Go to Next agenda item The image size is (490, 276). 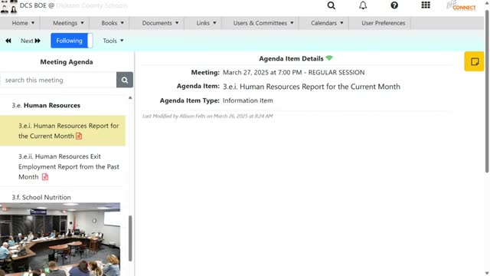click(x=31, y=41)
